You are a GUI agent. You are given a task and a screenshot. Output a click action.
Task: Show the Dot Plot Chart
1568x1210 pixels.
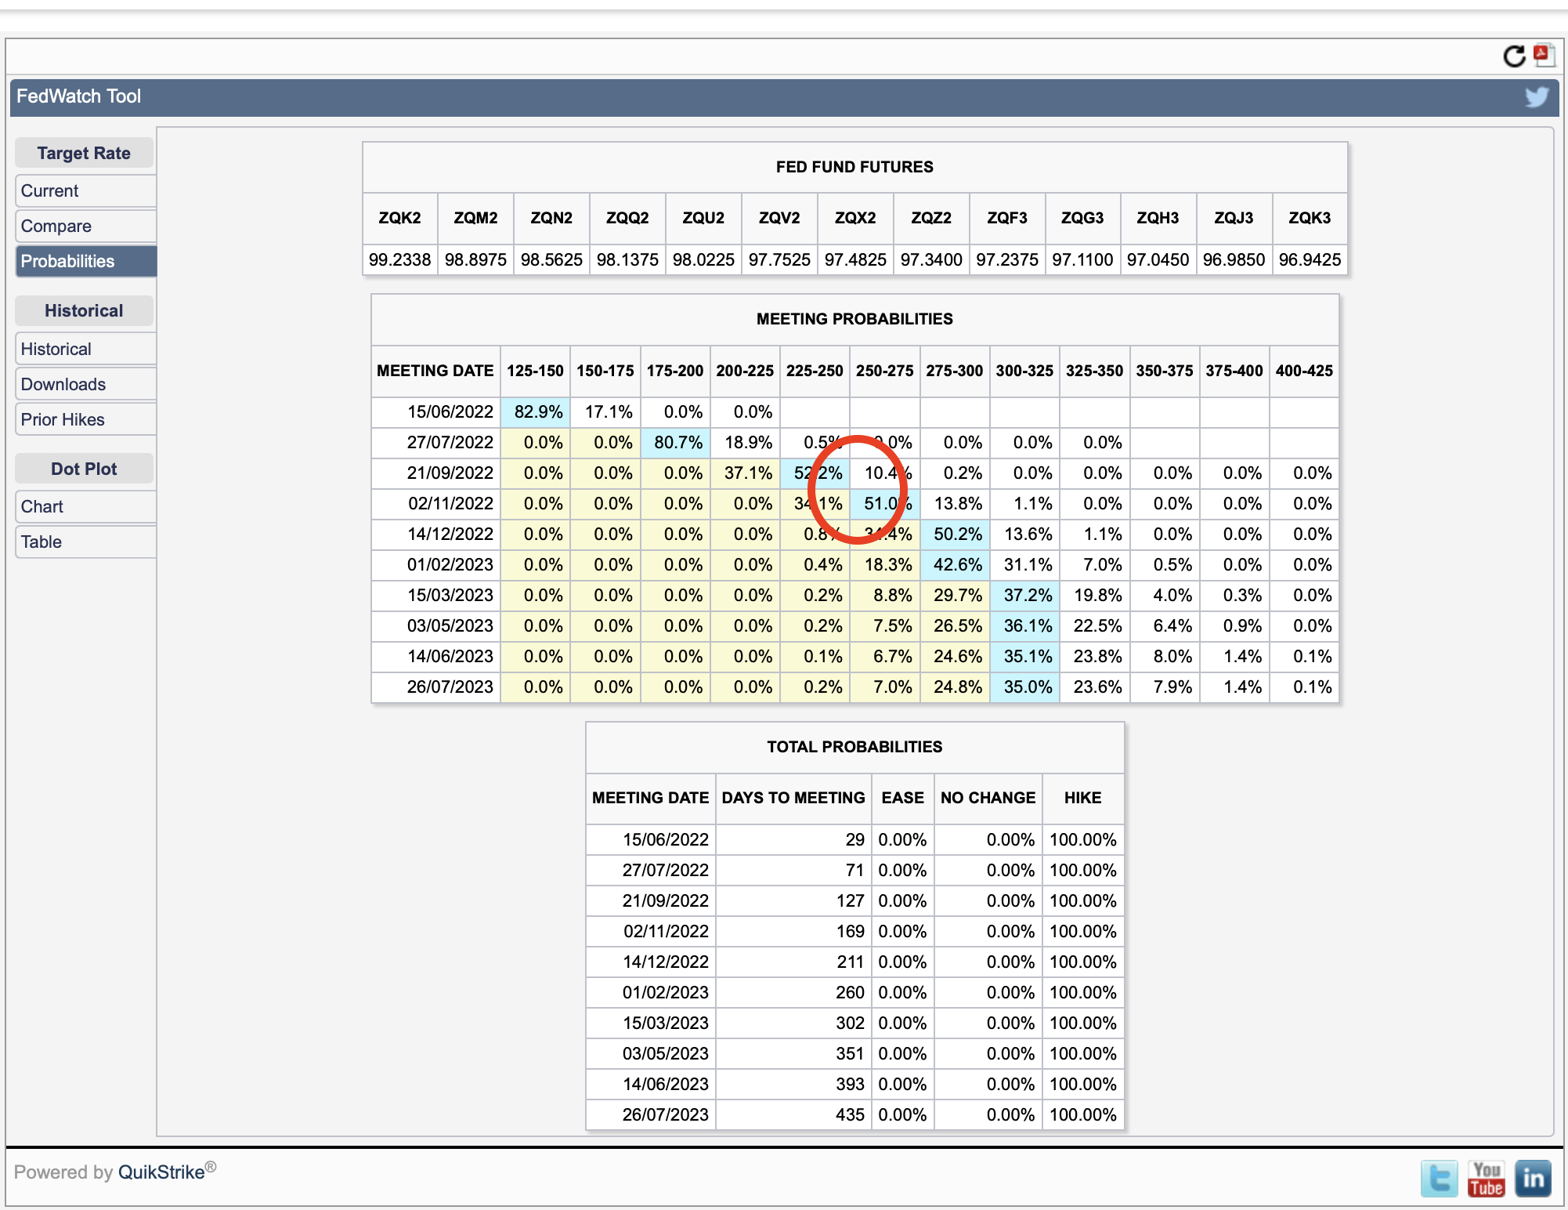86,506
